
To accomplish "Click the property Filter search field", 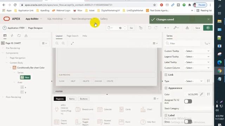I will click(182, 43).
